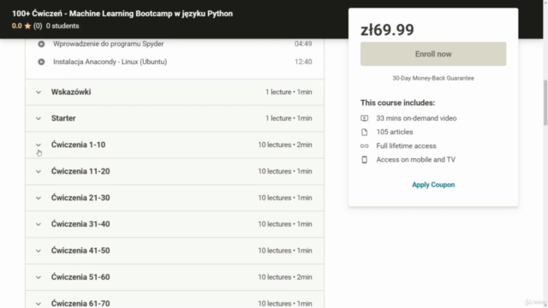Click the Ćwiczenia 31-40 section title

point(80,224)
